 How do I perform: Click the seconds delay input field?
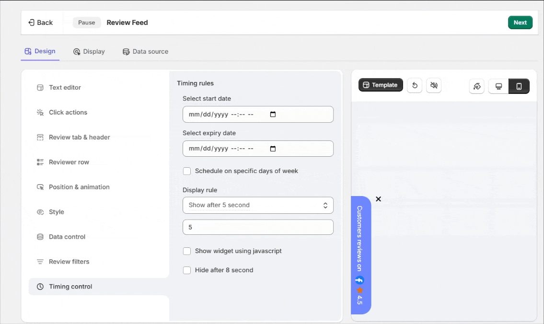coord(258,227)
